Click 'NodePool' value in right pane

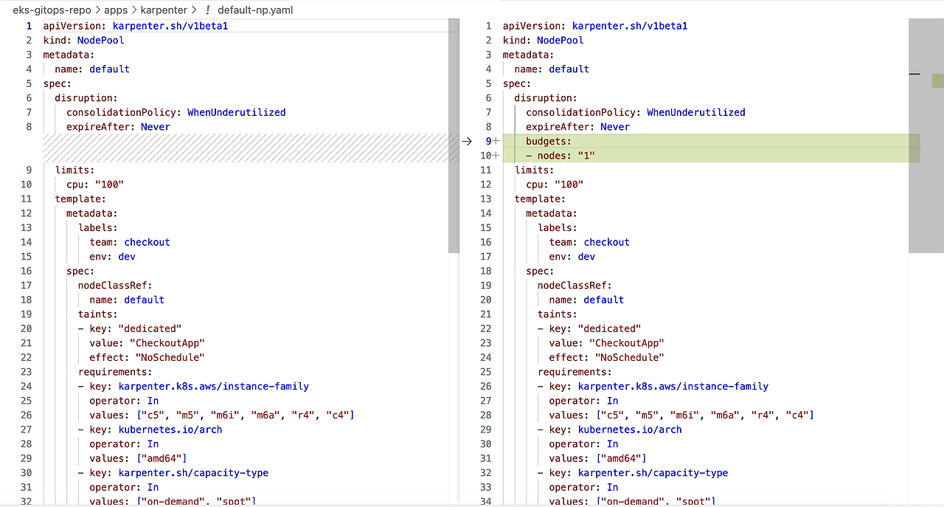click(x=560, y=40)
